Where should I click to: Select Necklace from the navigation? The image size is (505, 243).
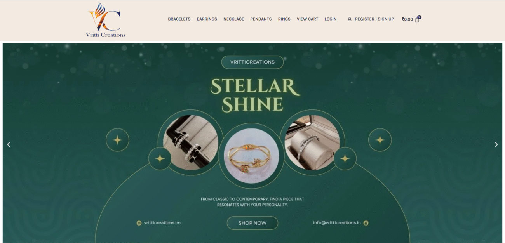tap(233, 19)
